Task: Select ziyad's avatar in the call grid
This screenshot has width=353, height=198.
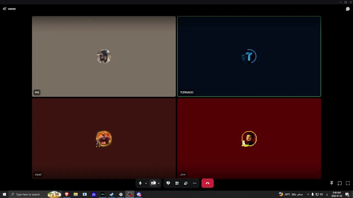Action: 104,139
